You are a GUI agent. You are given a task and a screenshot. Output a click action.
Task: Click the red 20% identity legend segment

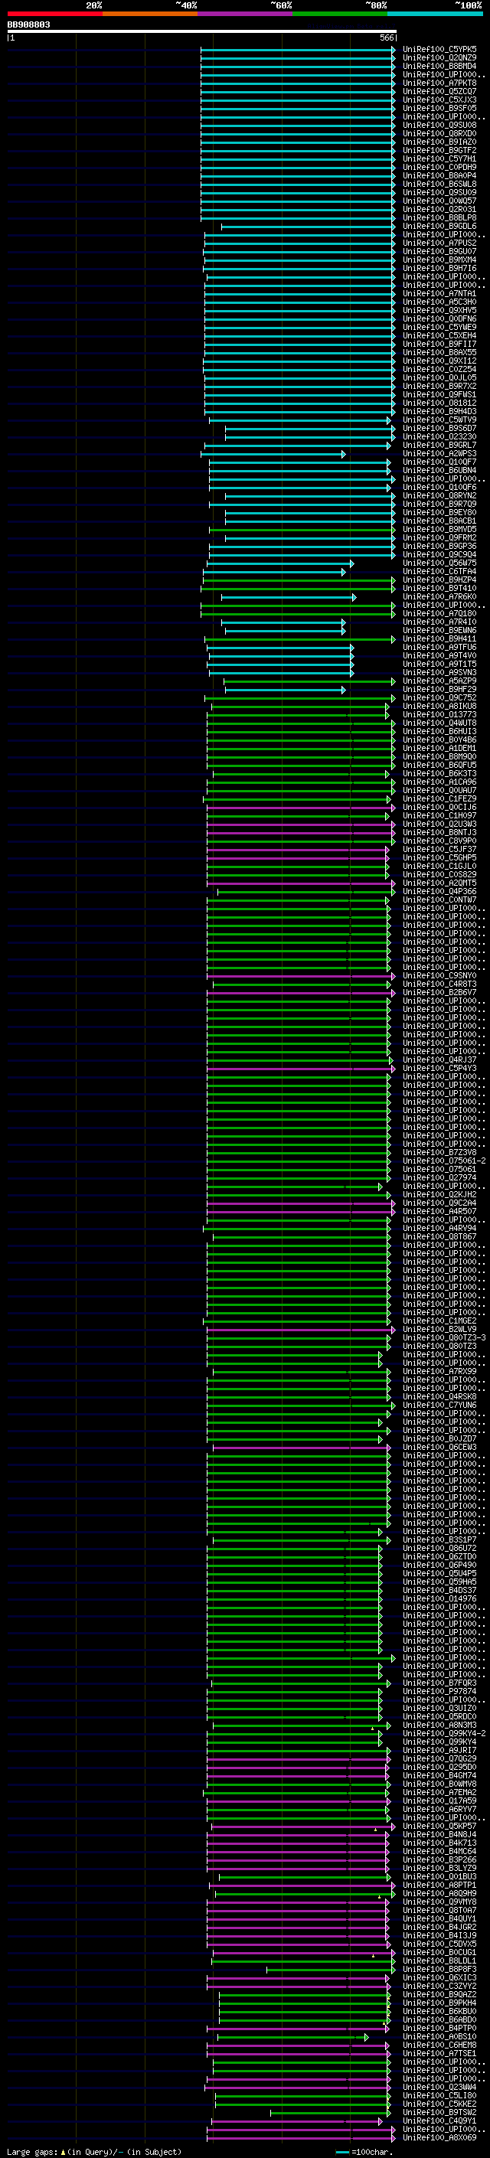(x=54, y=15)
